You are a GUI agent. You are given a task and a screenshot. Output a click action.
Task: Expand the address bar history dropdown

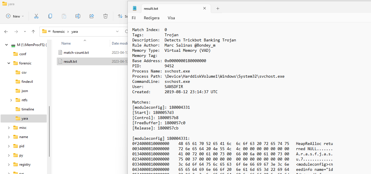click(117, 32)
